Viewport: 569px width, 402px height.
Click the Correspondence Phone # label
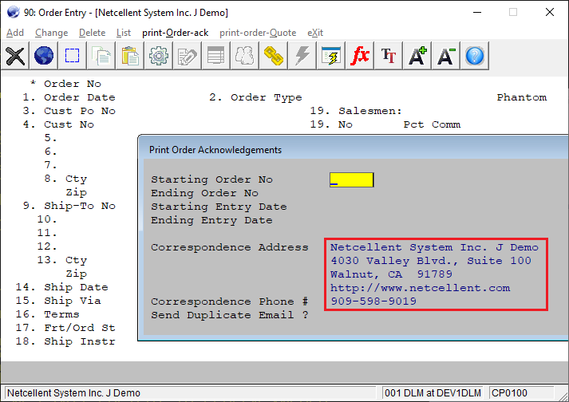230,301
